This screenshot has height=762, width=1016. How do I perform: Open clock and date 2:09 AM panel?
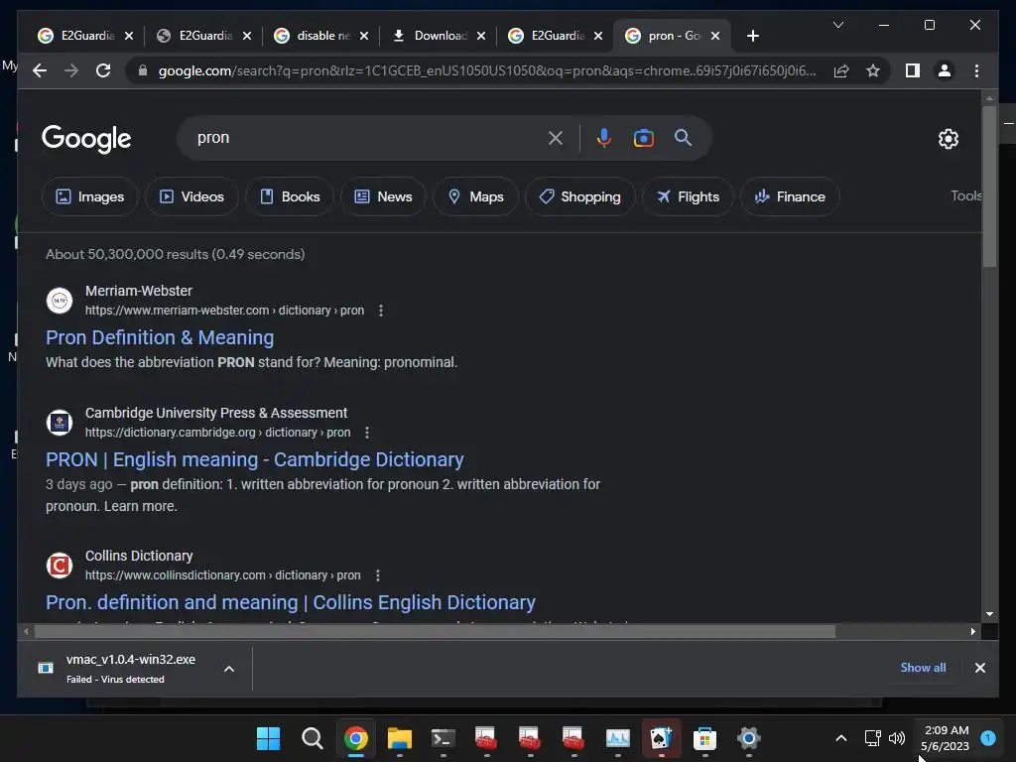point(946,738)
